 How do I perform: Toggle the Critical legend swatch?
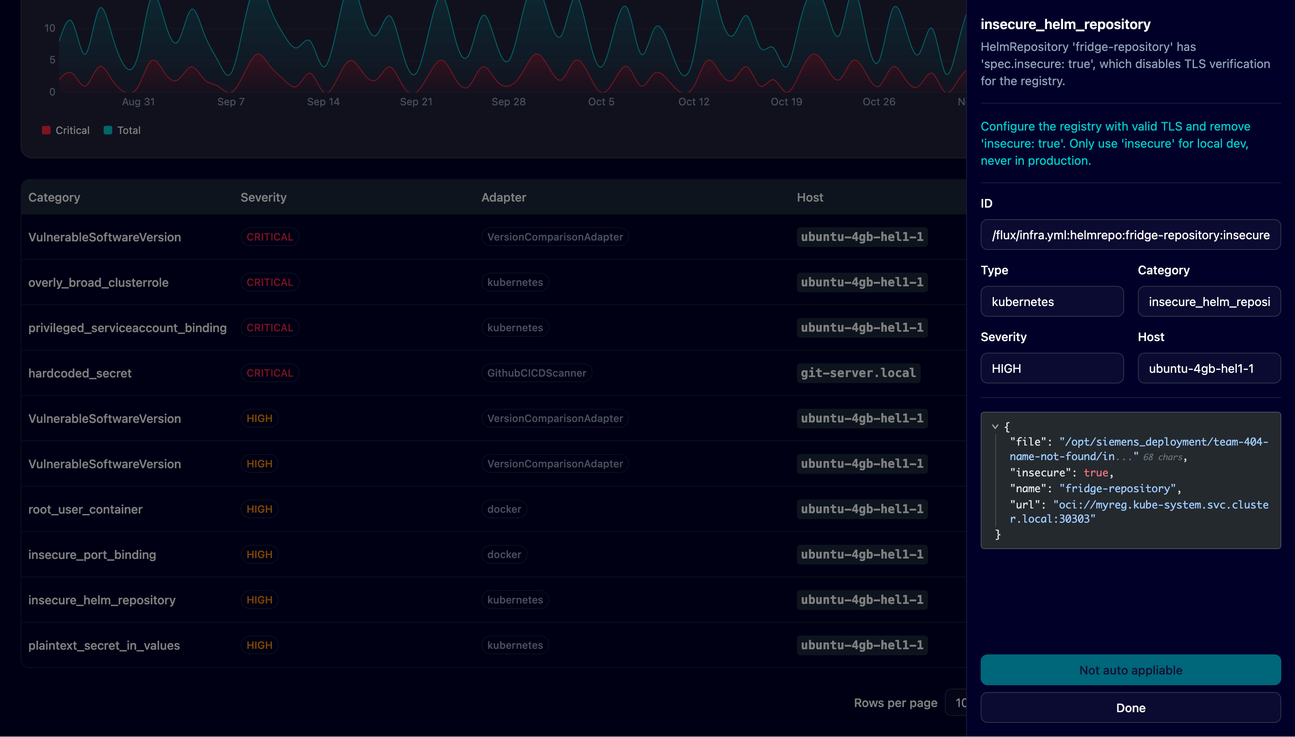tap(46, 130)
